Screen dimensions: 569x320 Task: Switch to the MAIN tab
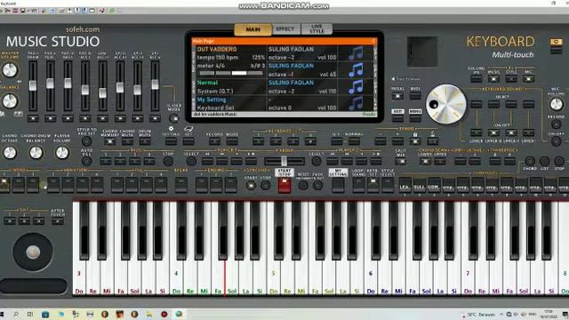click(x=252, y=29)
